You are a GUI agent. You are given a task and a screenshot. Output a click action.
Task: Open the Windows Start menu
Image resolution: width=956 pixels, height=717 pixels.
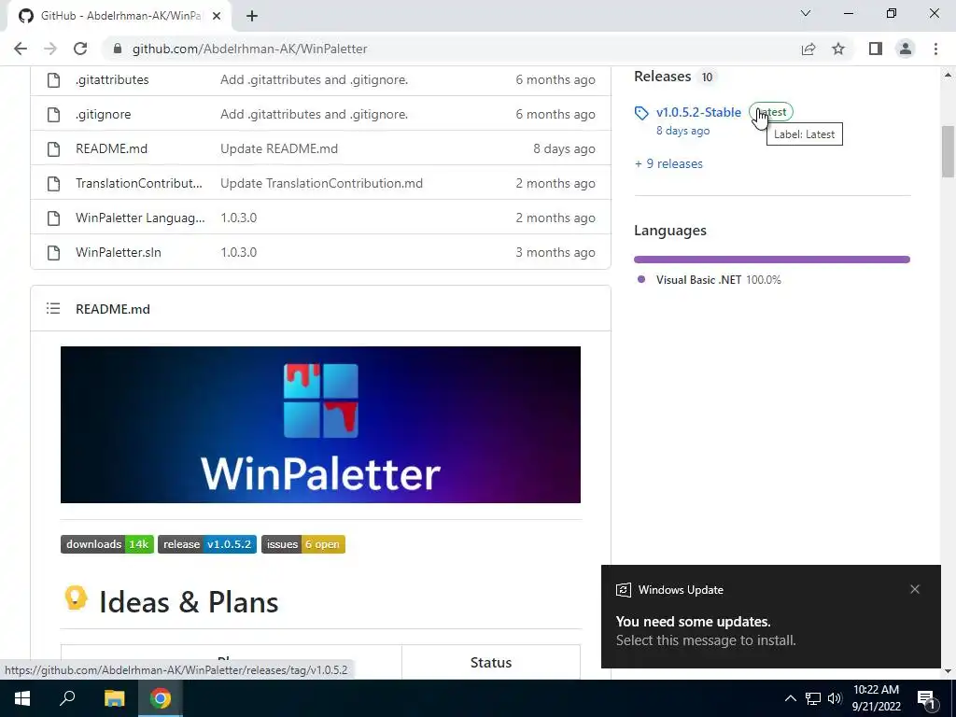coord(22,698)
